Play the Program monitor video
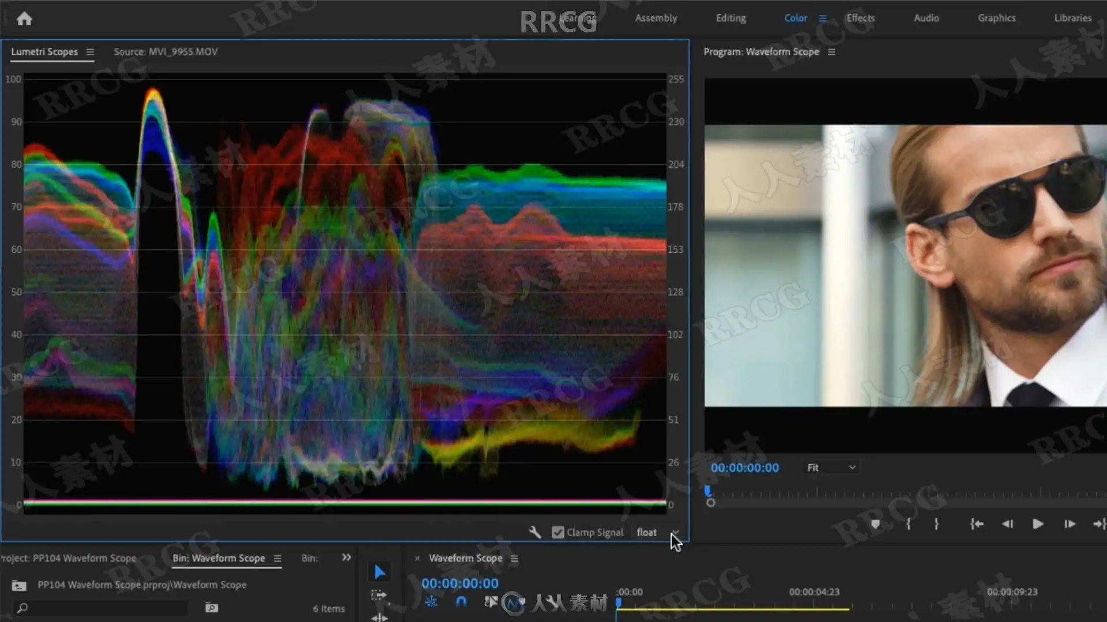This screenshot has height=622, width=1107. (x=1038, y=524)
